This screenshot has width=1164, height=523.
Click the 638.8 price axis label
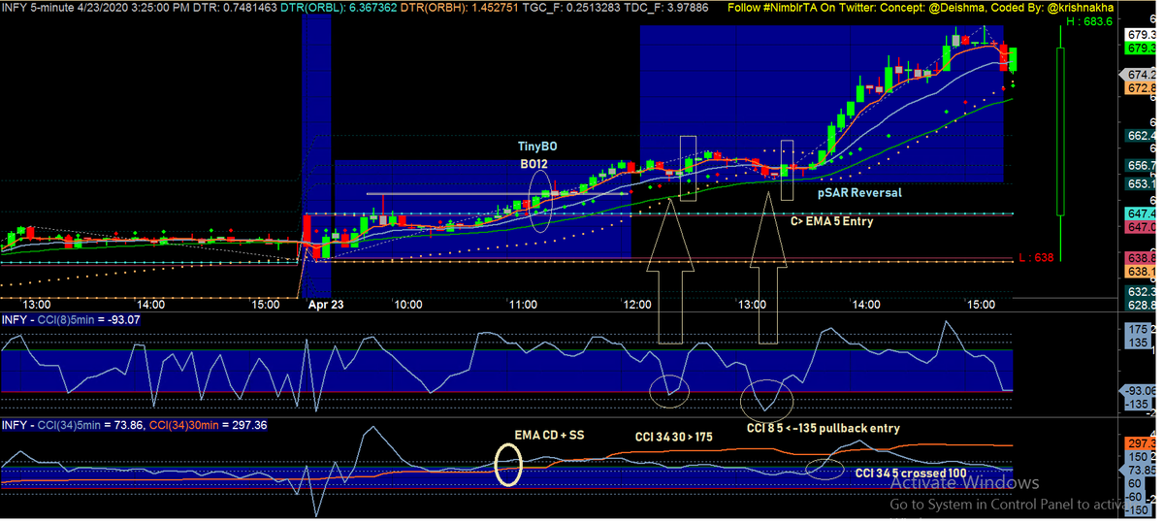click(1141, 259)
